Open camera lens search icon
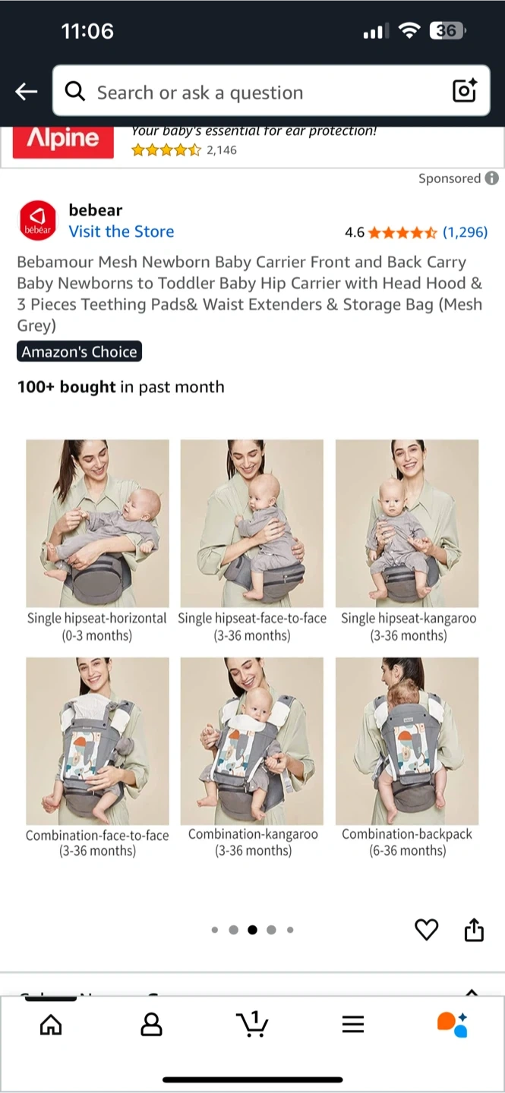505x1093 pixels. pos(464,91)
